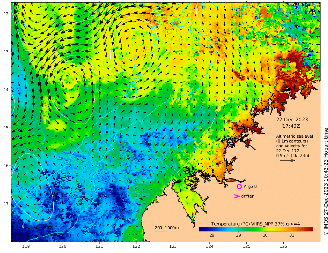Image resolution: width=328 pixels, height=253 pixels.
Task: Click the cyan depth contour legend line
Action: click(x=161, y=231)
